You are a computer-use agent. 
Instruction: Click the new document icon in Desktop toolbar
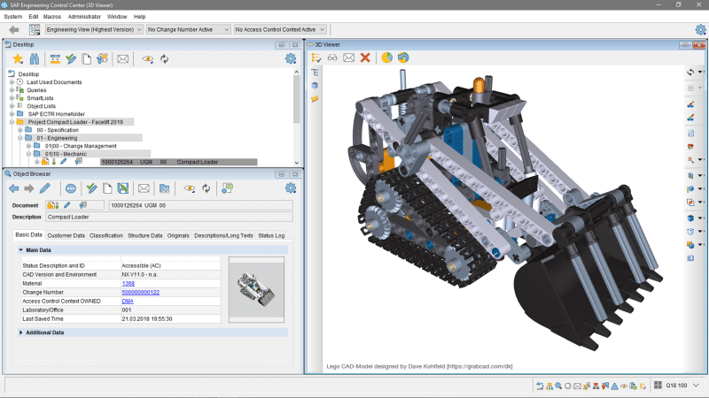coord(86,58)
